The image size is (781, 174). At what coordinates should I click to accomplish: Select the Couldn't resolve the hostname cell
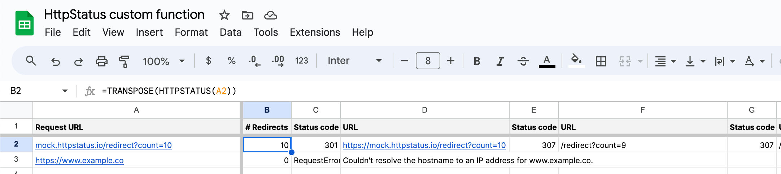pyautogui.click(x=425, y=160)
